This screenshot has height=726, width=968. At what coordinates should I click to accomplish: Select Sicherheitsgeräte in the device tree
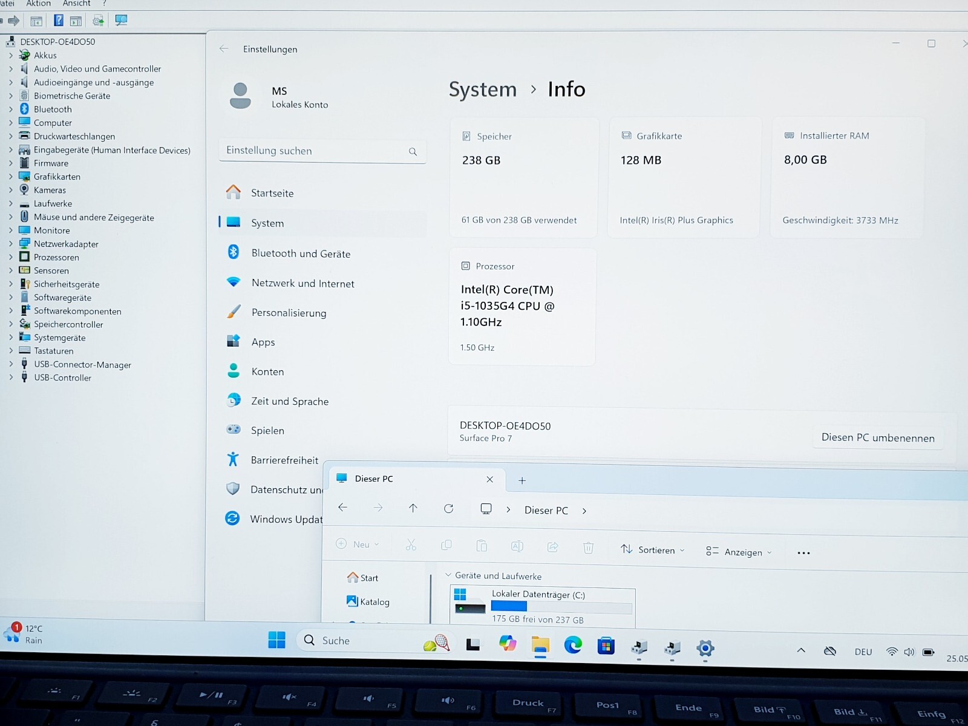pos(67,284)
